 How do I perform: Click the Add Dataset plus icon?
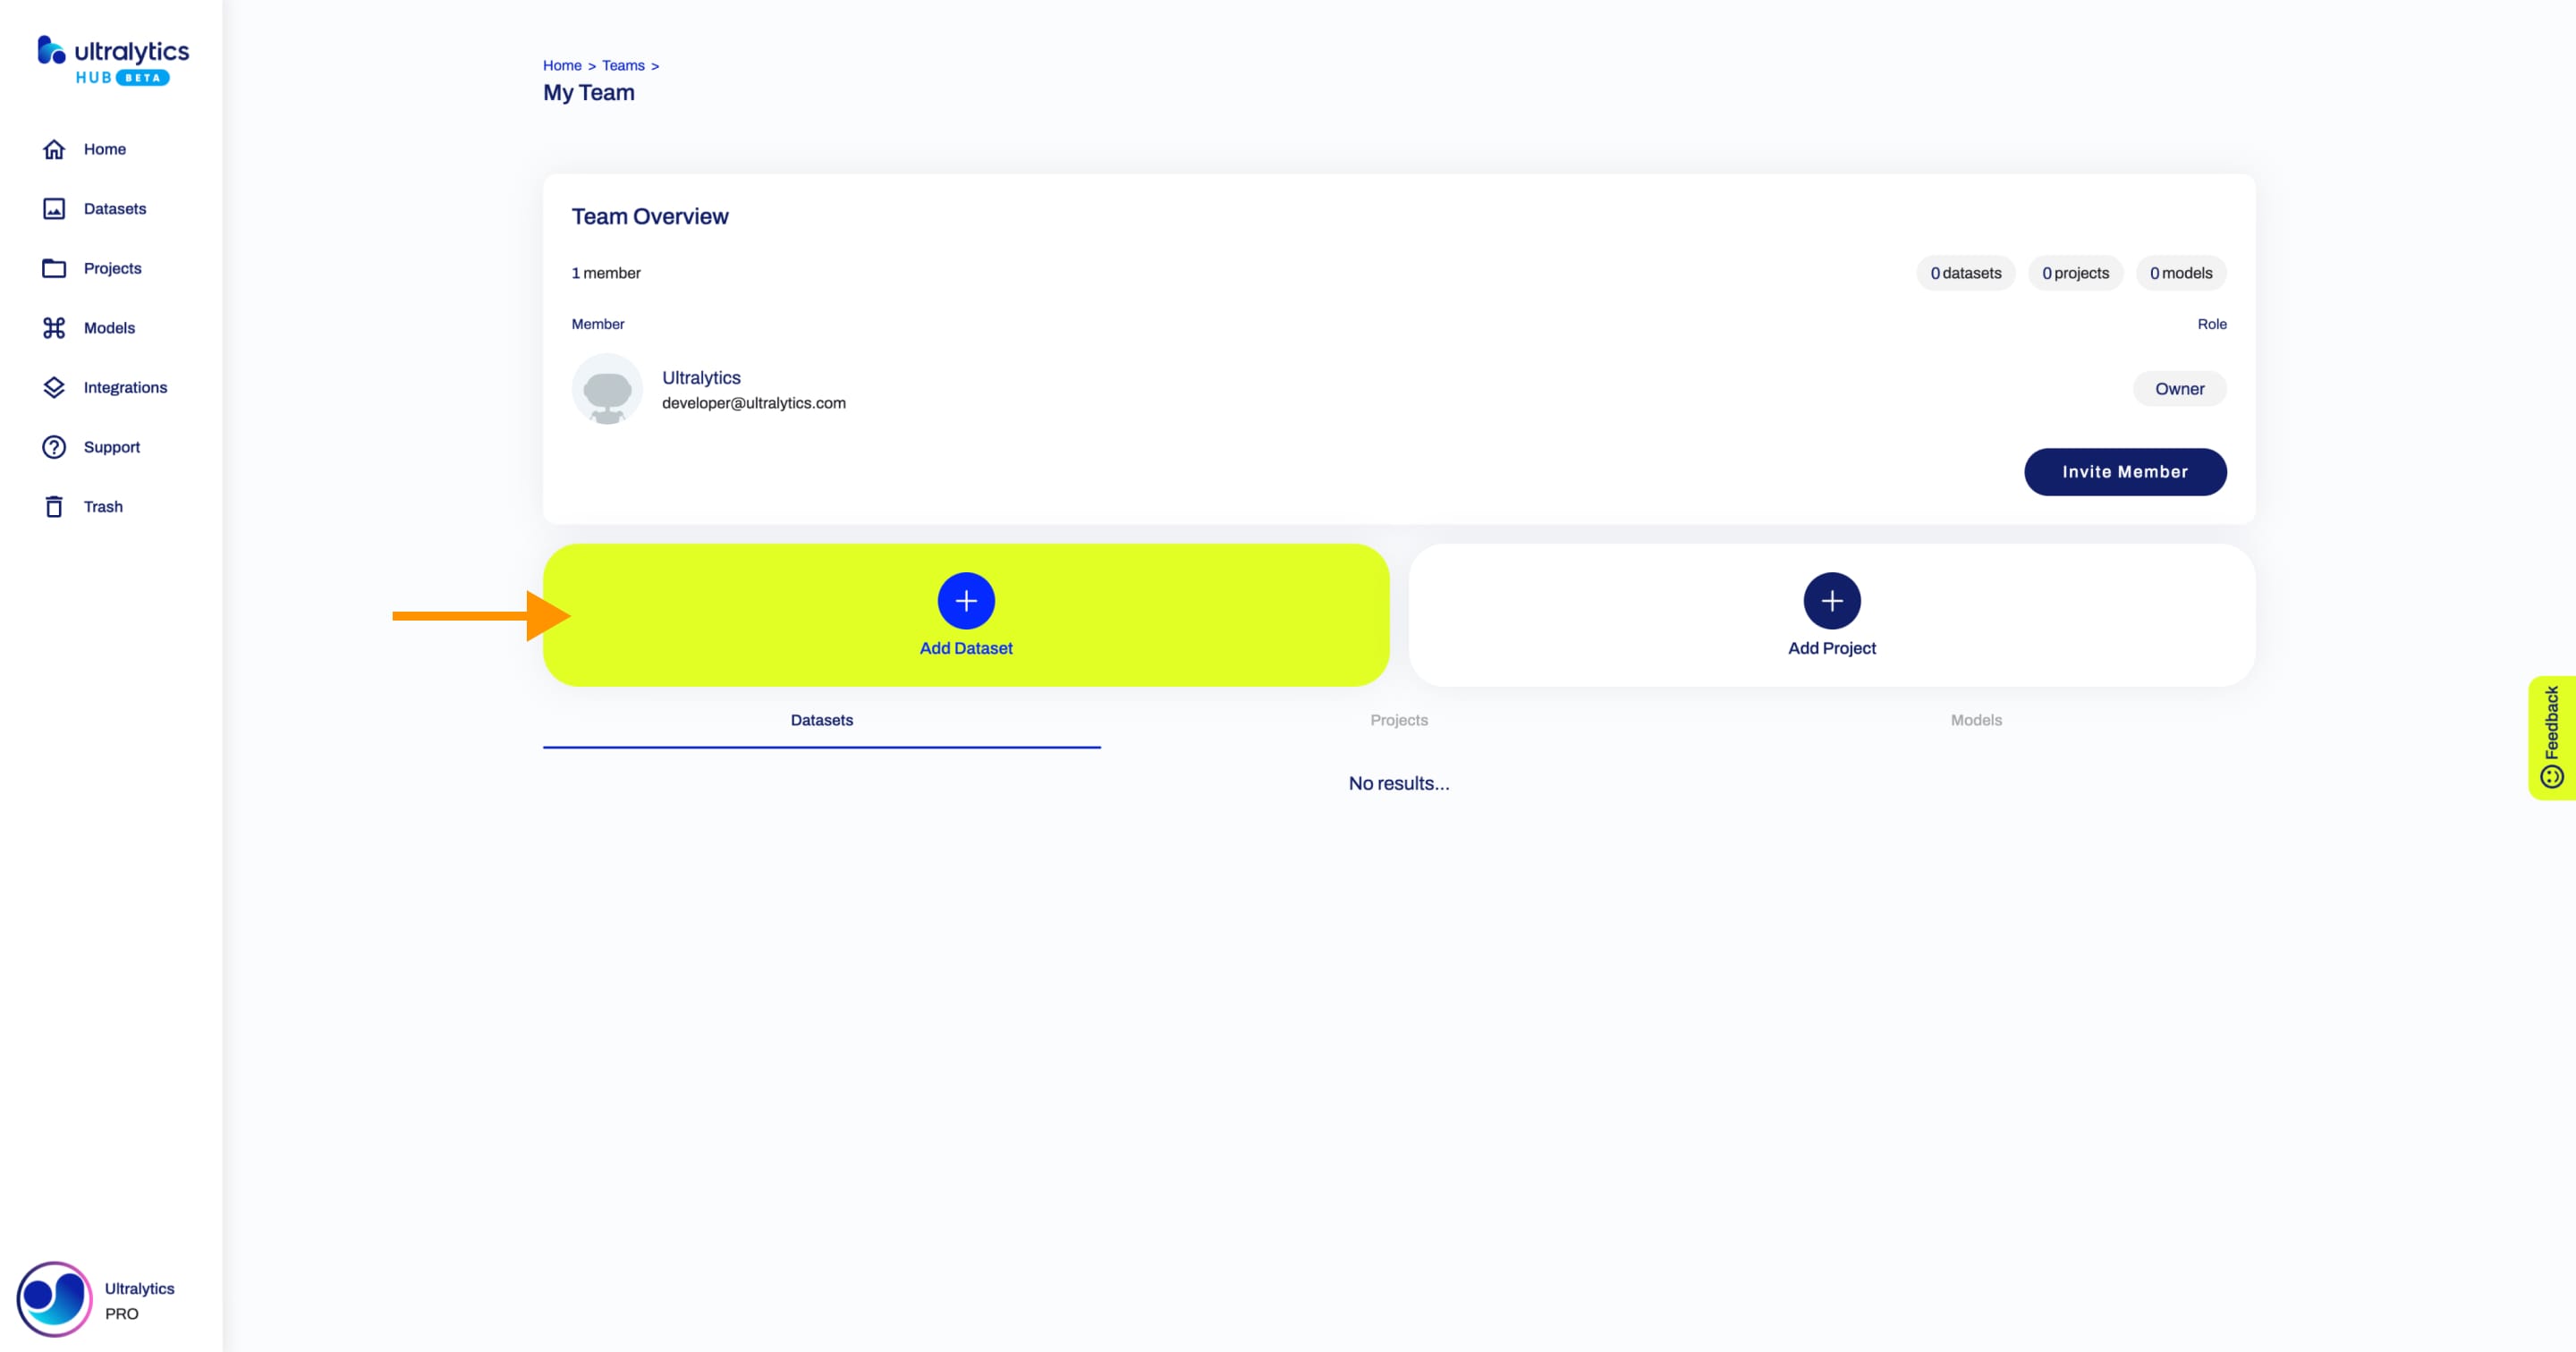coord(964,601)
